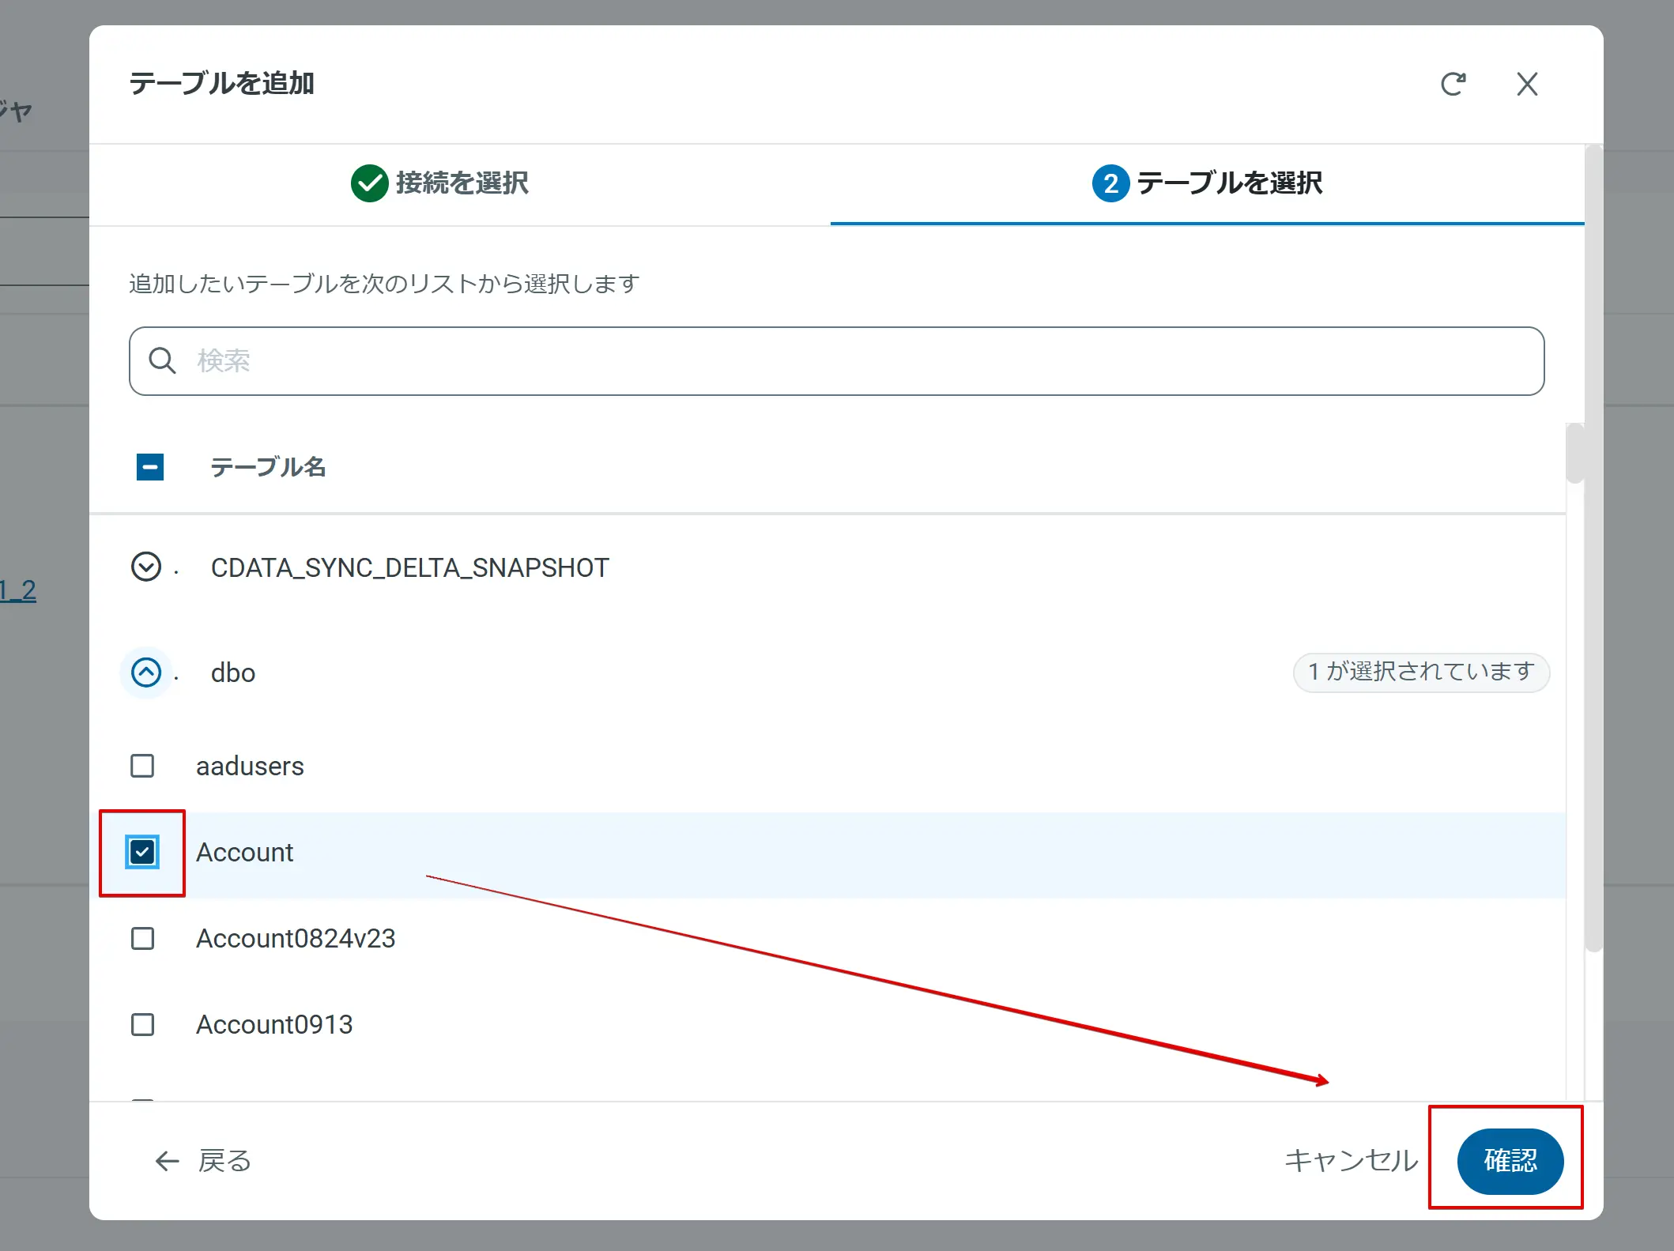Click the back arrow icon beside 戻る
The height and width of the screenshot is (1251, 1674).
click(x=167, y=1161)
